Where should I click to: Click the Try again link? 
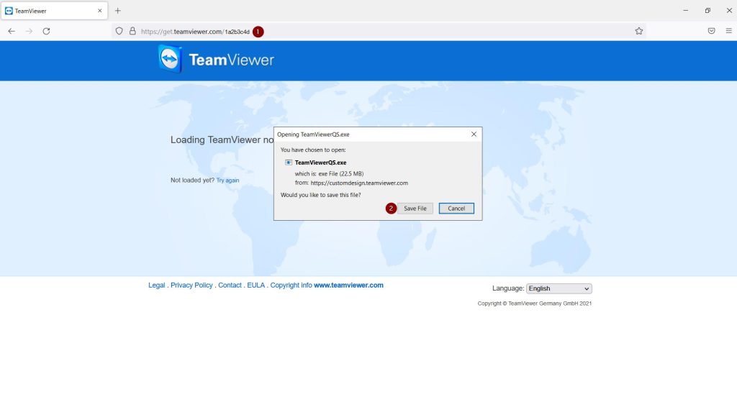[x=227, y=181]
